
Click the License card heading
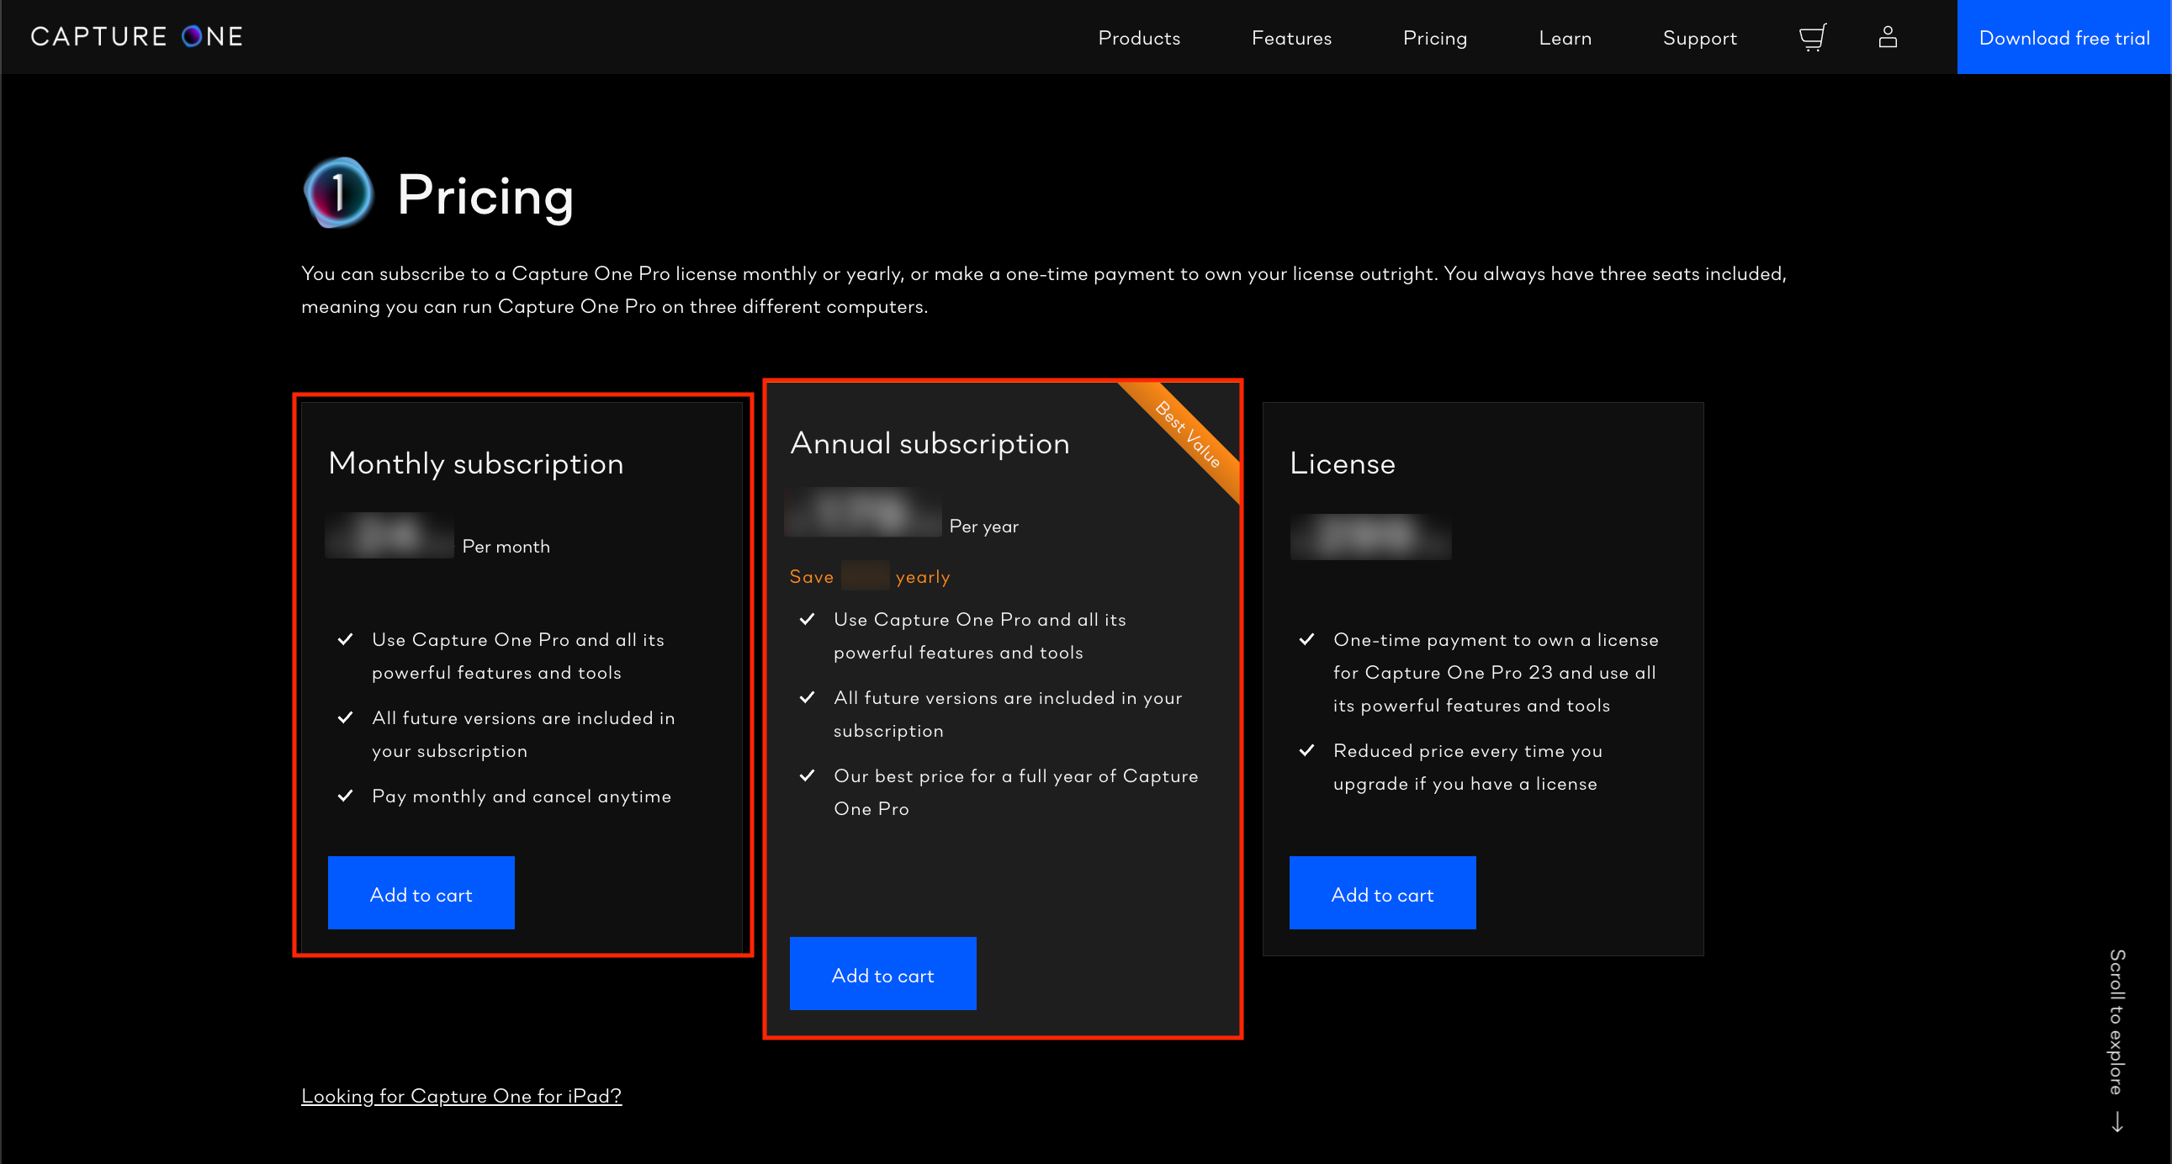(1343, 463)
